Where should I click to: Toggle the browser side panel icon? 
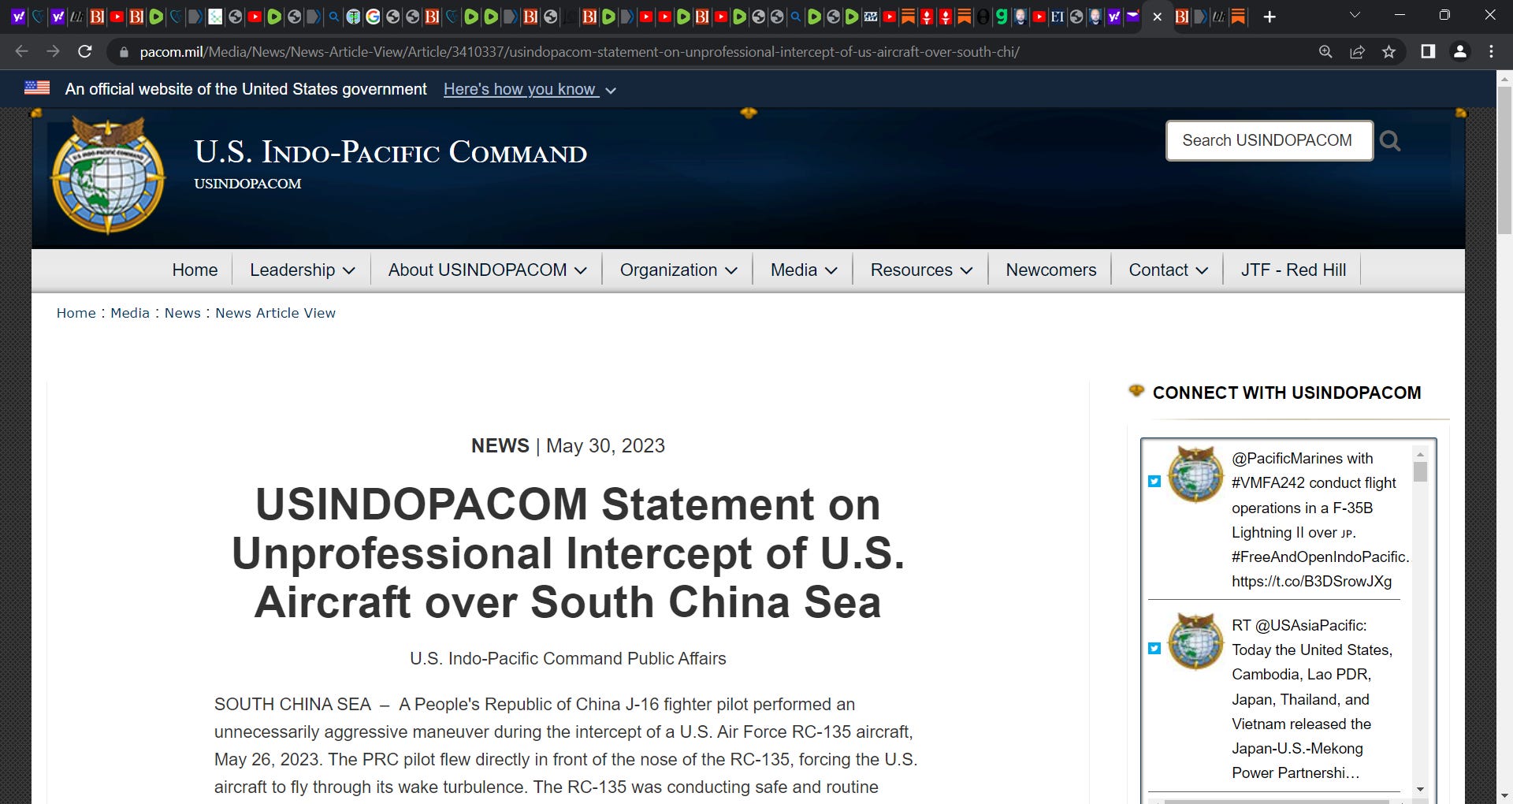point(1428,52)
